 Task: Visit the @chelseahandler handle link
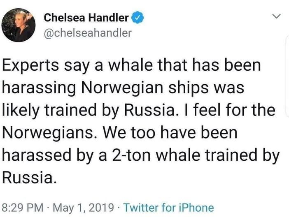[x=88, y=33]
